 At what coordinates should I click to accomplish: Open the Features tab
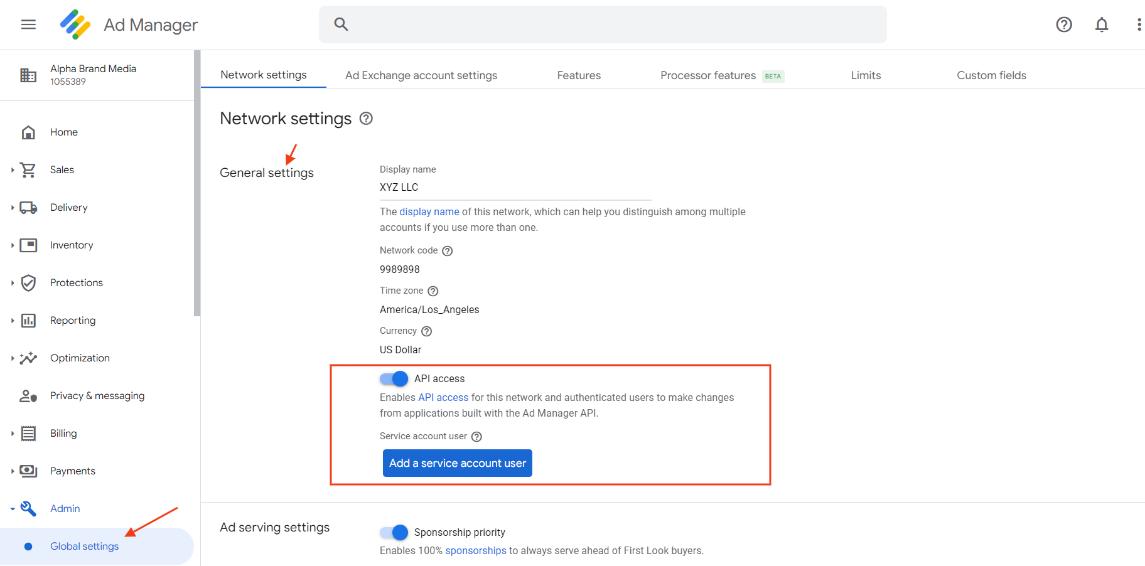(x=579, y=75)
